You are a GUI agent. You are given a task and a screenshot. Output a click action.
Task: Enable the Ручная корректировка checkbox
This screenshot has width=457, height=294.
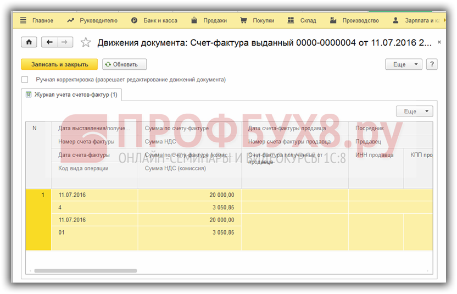coord(25,80)
